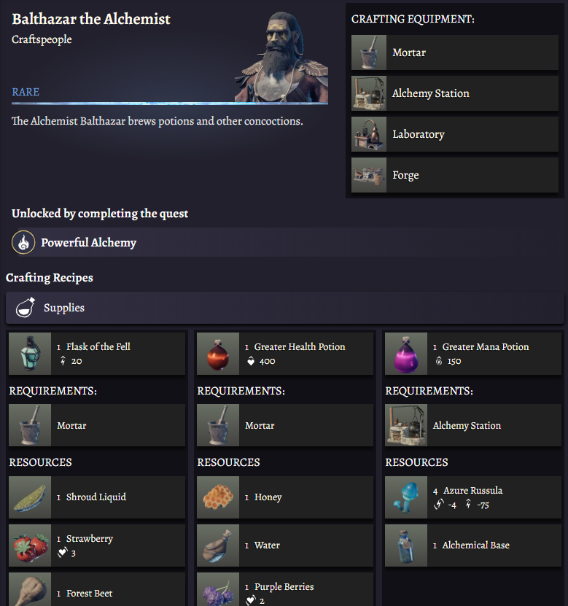This screenshot has height=606, width=568.
Task: Open the Forge crafting equipment entry
Action: point(455,175)
